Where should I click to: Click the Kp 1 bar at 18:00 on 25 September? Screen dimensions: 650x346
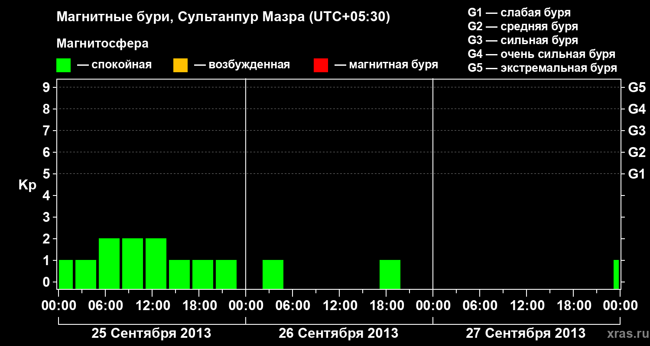coord(203,274)
